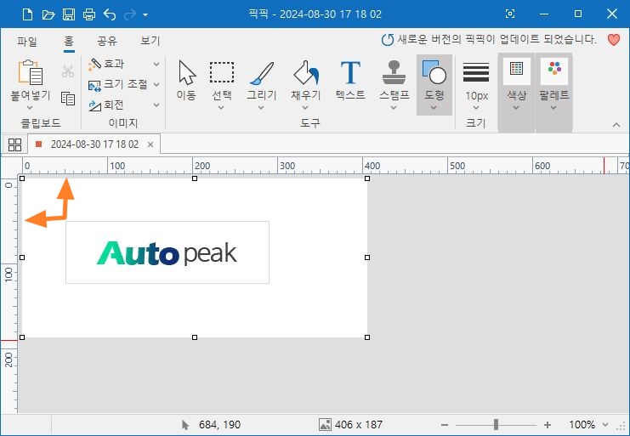Image resolution: width=630 pixels, height=436 pixels.
Task: Expand the 효과 dropdown arrow
Action: tap(156, 65)
